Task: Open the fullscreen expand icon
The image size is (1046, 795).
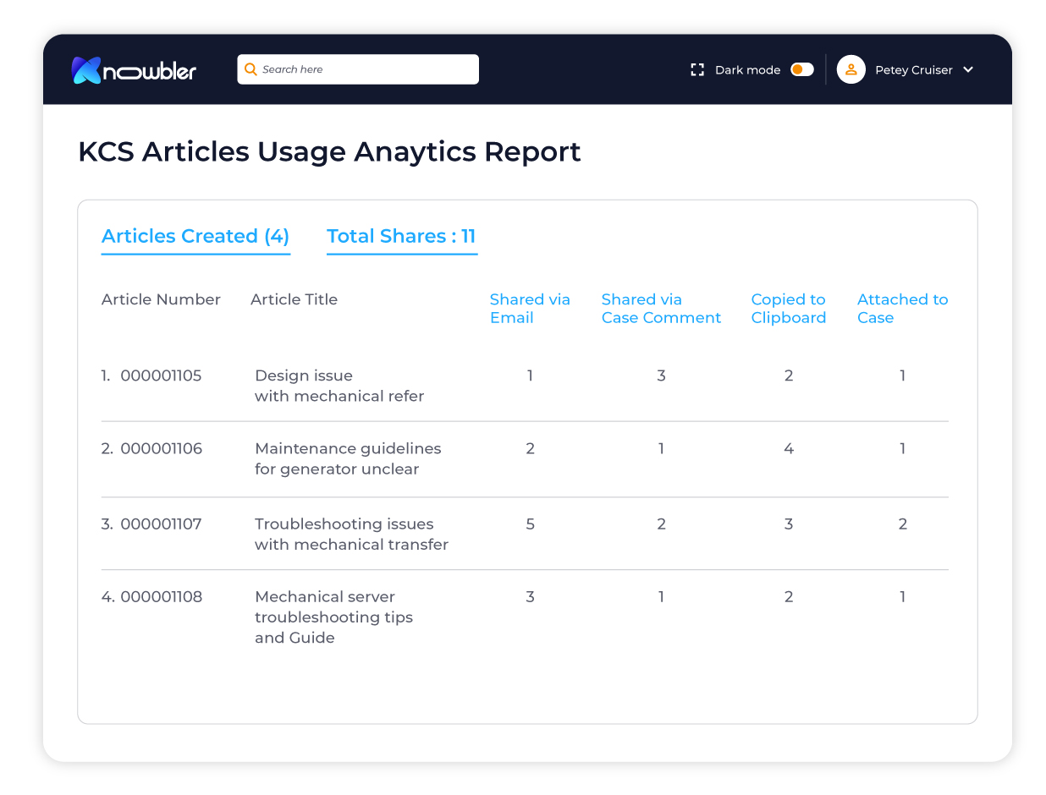Action: coord(696,69)
